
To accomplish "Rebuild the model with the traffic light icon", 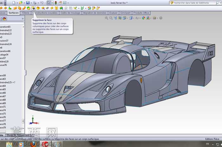I will [x=56, y=3].
